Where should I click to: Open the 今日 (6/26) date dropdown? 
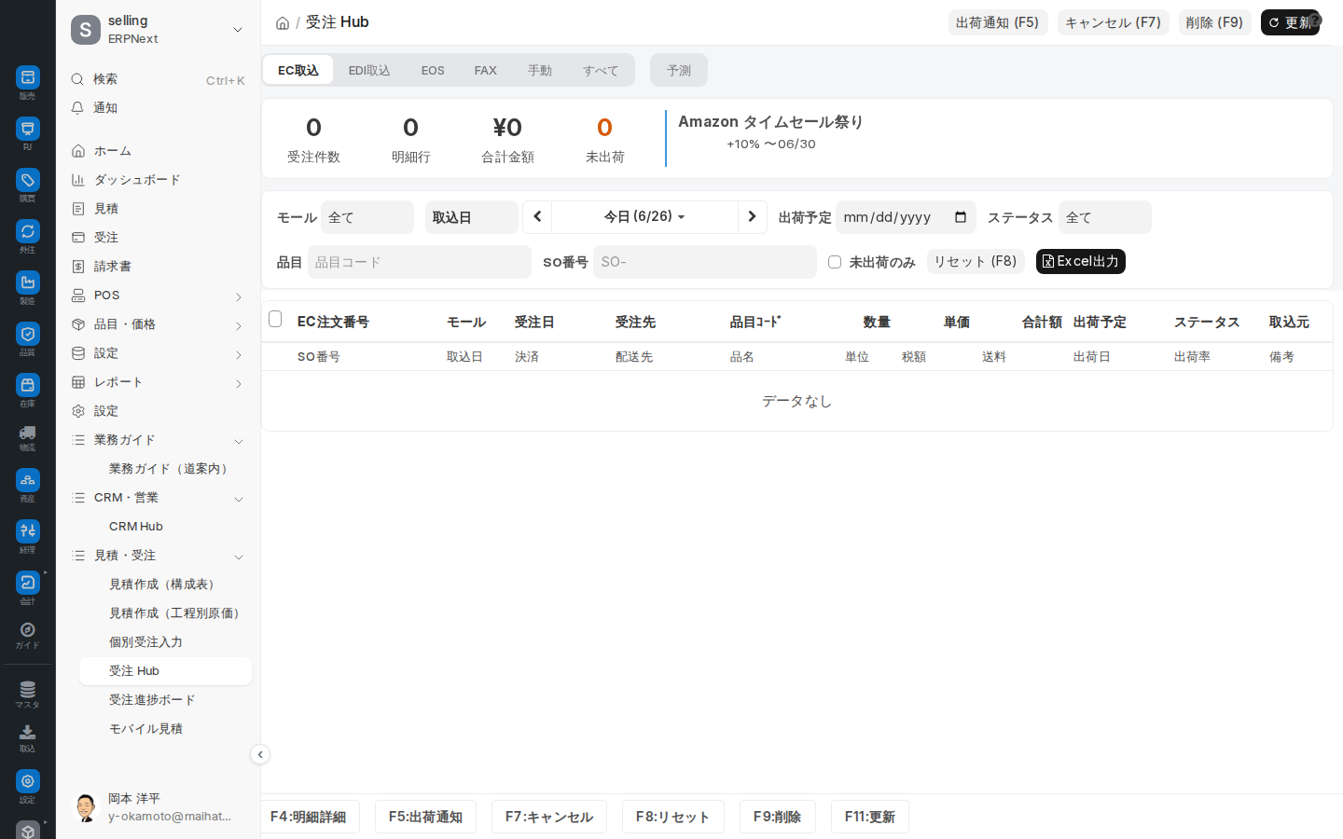[644, 217]
